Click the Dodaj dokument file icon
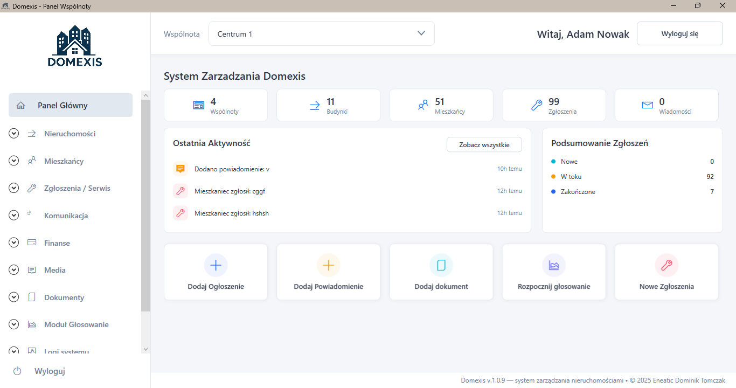The width and height of the screenshot is (736, 388). tap(441, 265)
